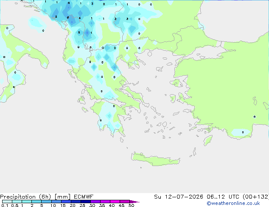Viewport: 269px width, 207px height.
Task: Click the weatheronline.co.uk copyright link
Action: click(x=233, y=203)
